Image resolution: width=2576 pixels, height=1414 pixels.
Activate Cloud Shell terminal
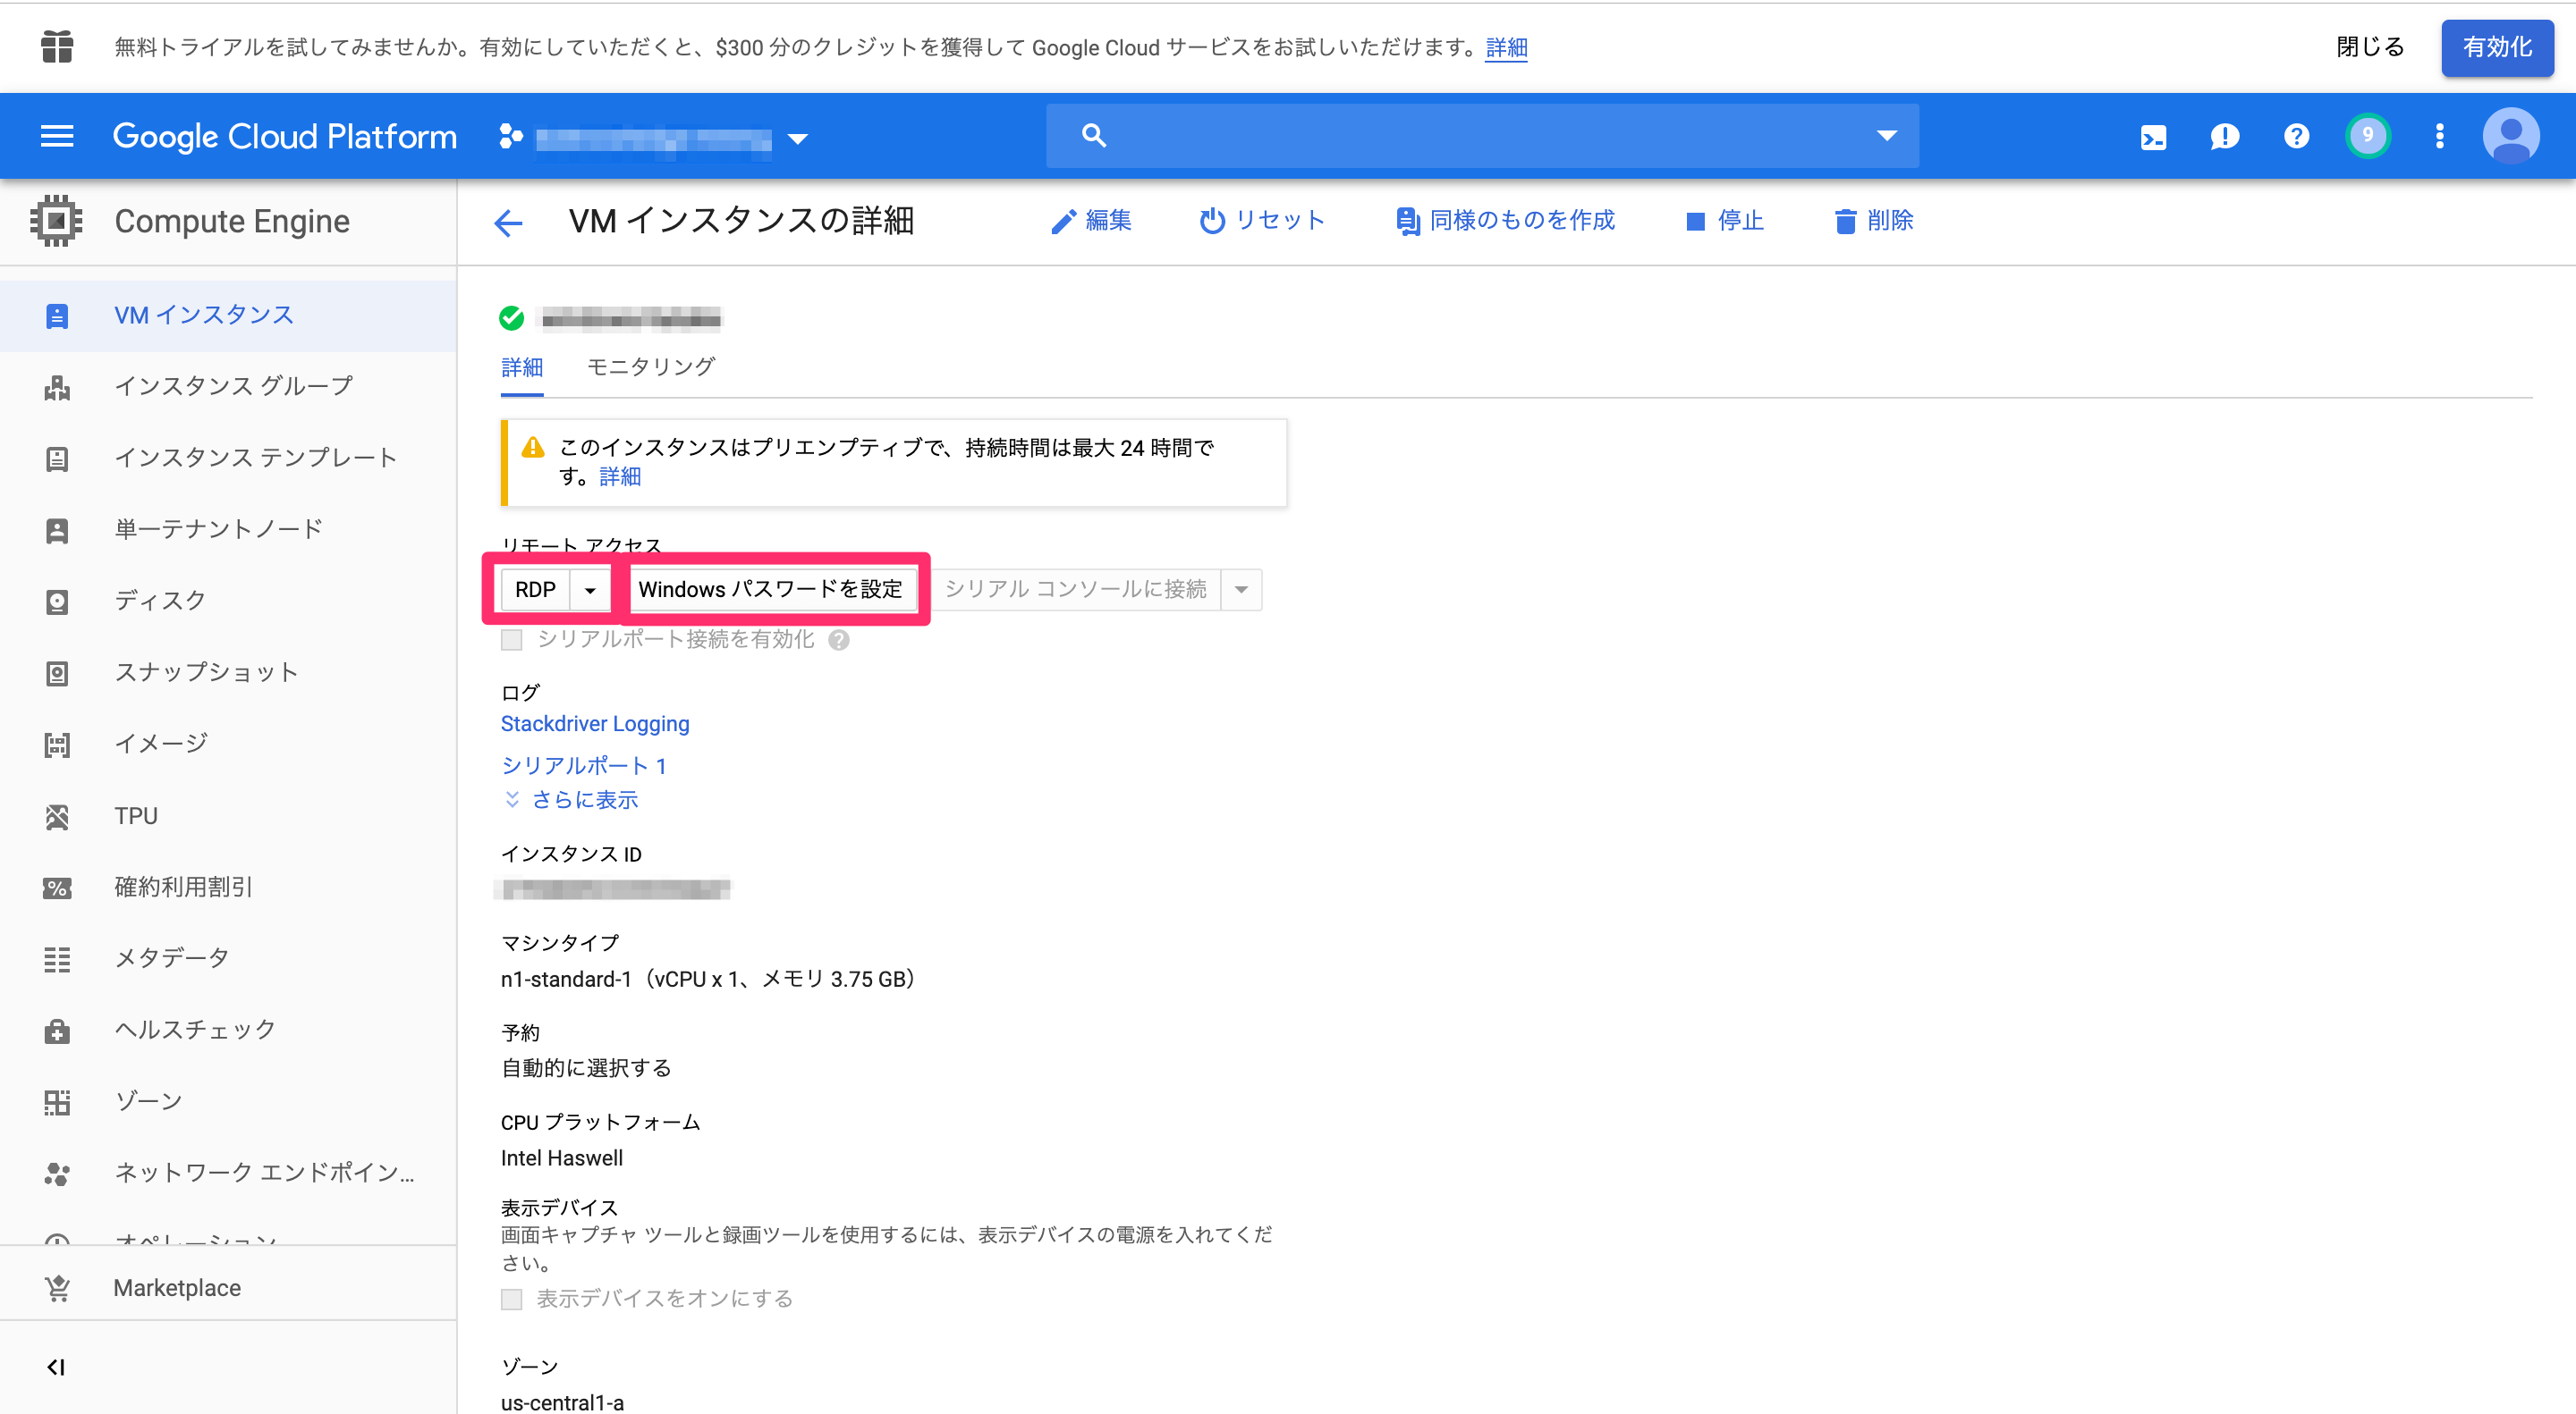2152,136
